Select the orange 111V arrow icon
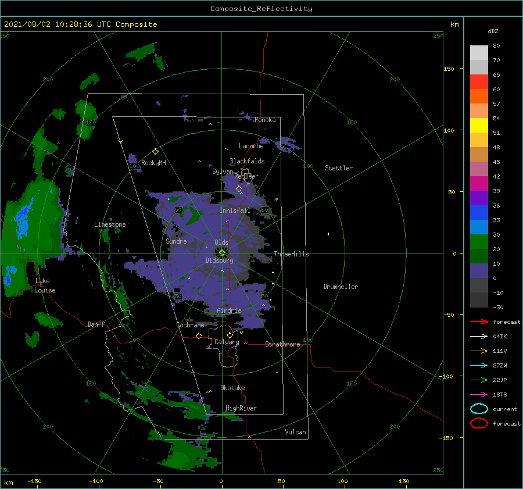This screenshot has width=523, height=489. click(x=479, y=351)
